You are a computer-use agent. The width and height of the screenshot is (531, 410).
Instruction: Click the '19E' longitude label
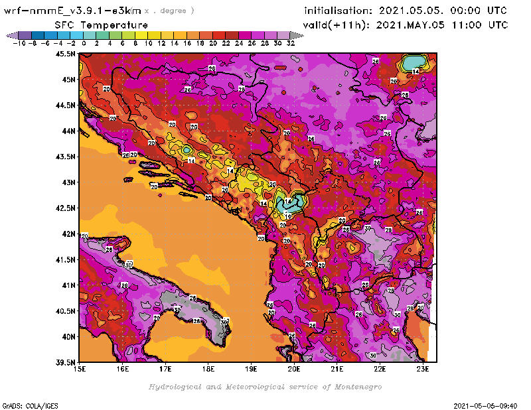coord(252,369)
